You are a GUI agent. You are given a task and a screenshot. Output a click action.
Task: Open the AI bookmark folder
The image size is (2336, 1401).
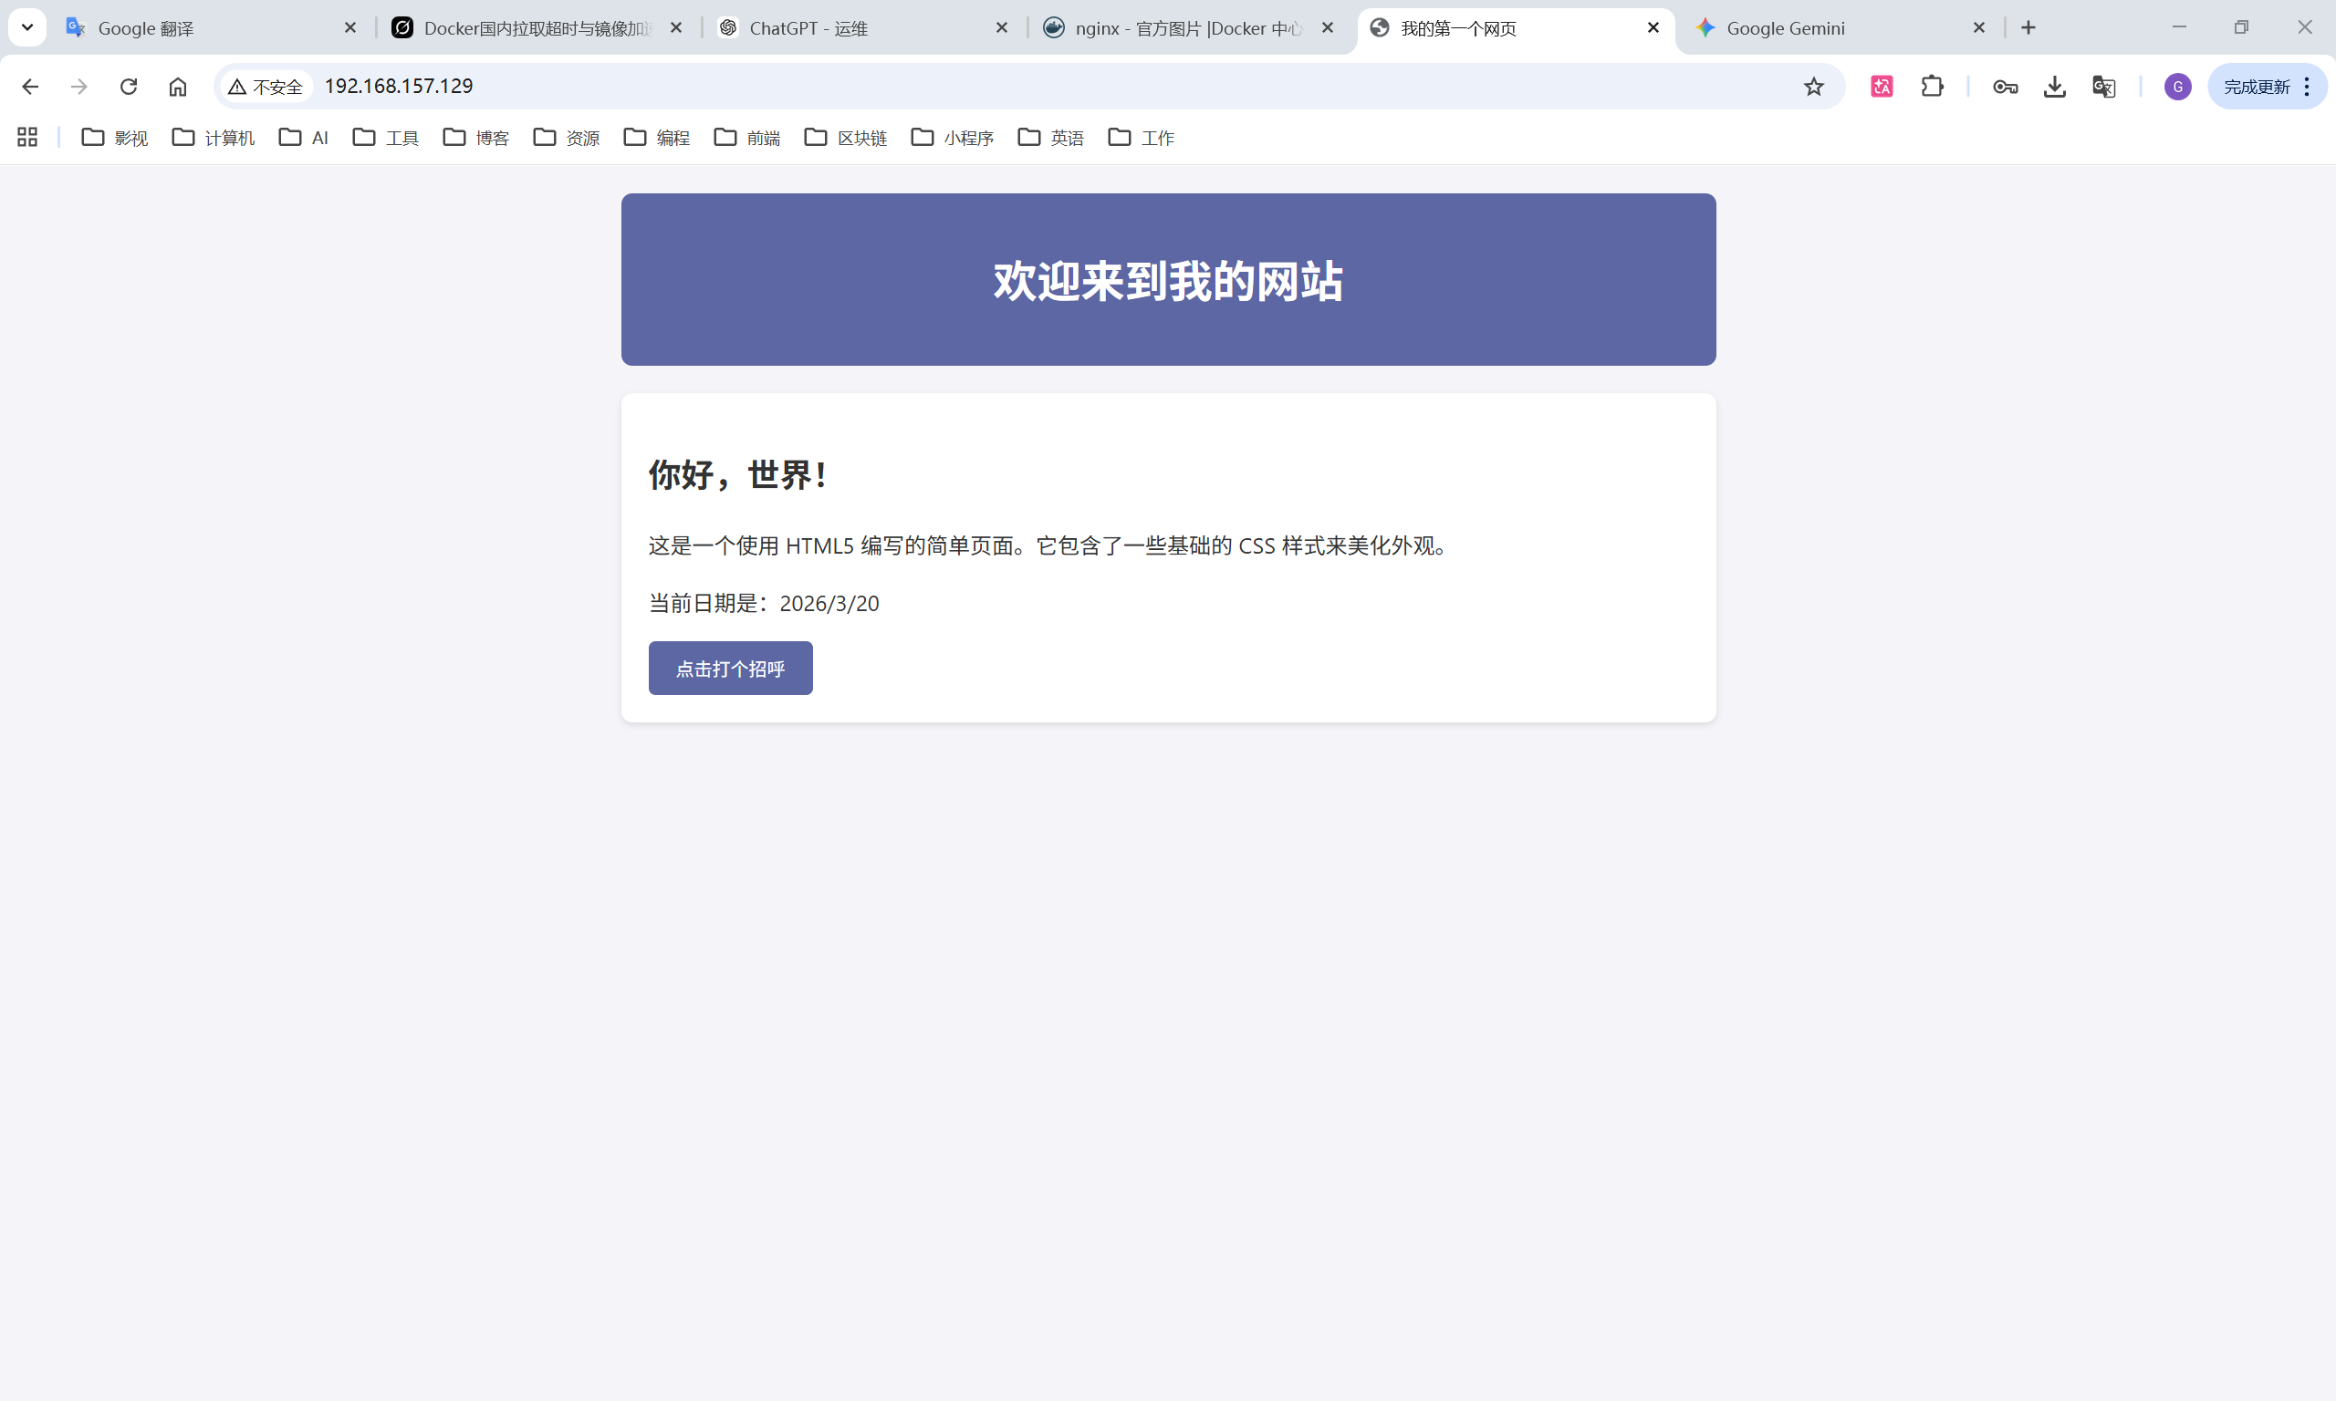303,138
